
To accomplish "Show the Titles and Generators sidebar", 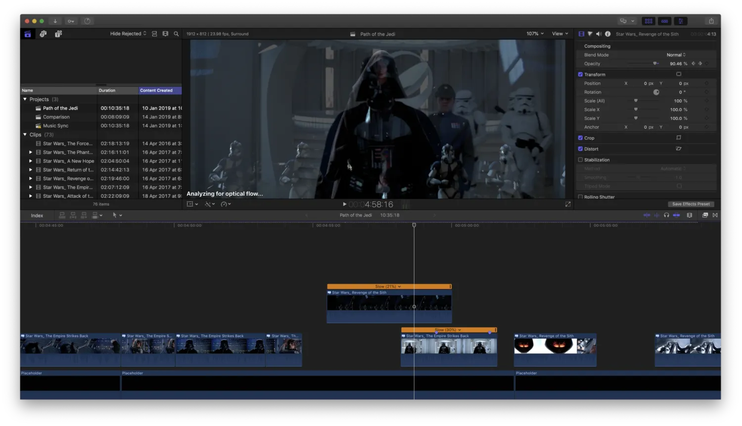I will click(58, 34).
